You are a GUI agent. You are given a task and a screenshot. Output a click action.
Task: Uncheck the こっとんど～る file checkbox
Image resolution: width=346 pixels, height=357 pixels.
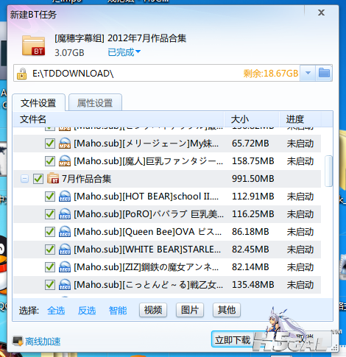(50, 285)
